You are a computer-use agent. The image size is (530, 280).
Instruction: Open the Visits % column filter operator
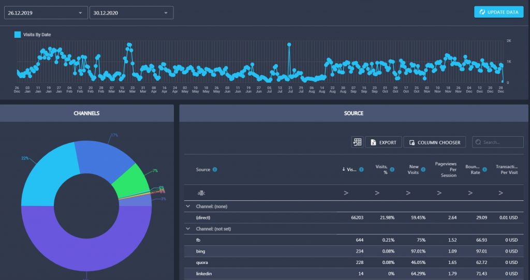(377, 193)
